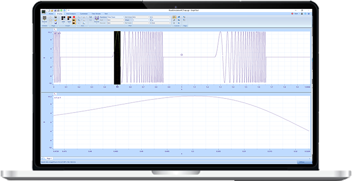Open the Customize ribbon tab
352x181 pixels.
click(x=84, y=14)
